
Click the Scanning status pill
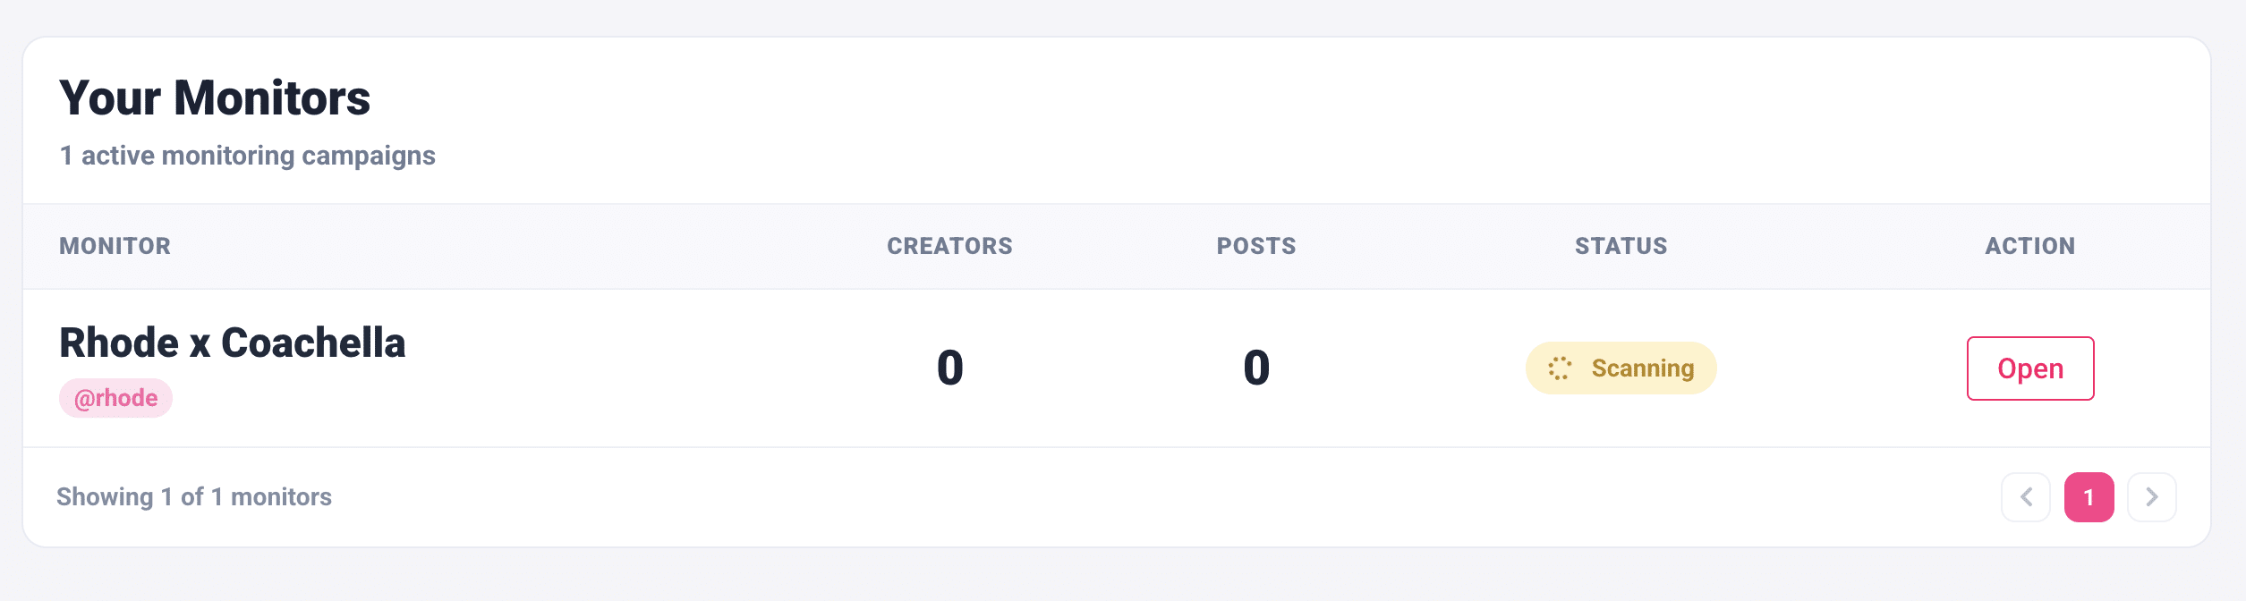[1621, 368]
